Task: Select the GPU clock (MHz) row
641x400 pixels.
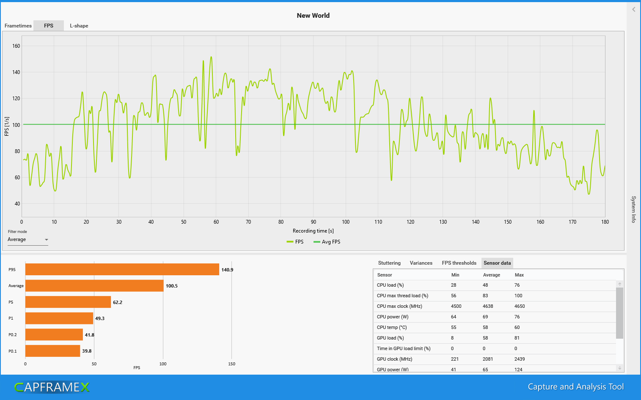Action: (x=495, y=359)
